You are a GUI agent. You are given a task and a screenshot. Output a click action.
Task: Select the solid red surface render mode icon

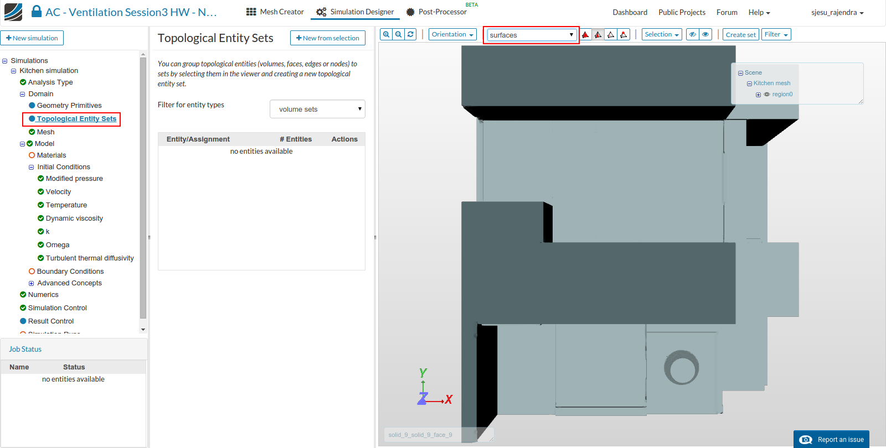click(x=585, y=35)
